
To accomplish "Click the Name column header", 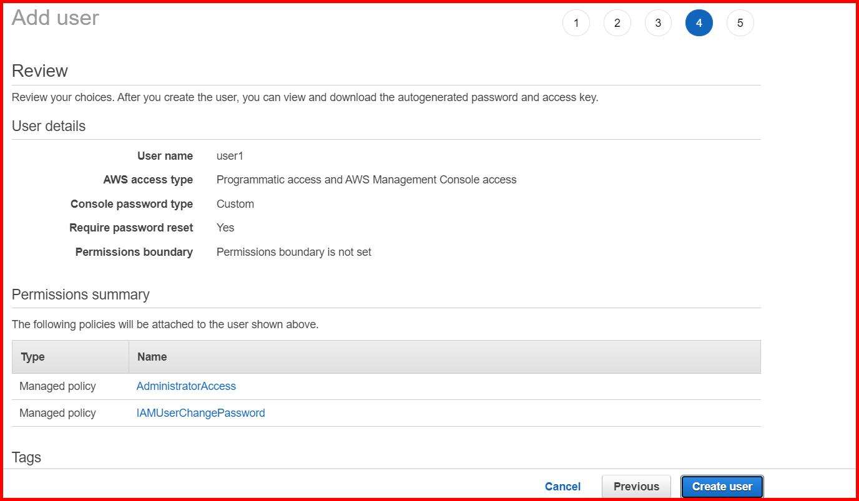I will pos(152,356).
